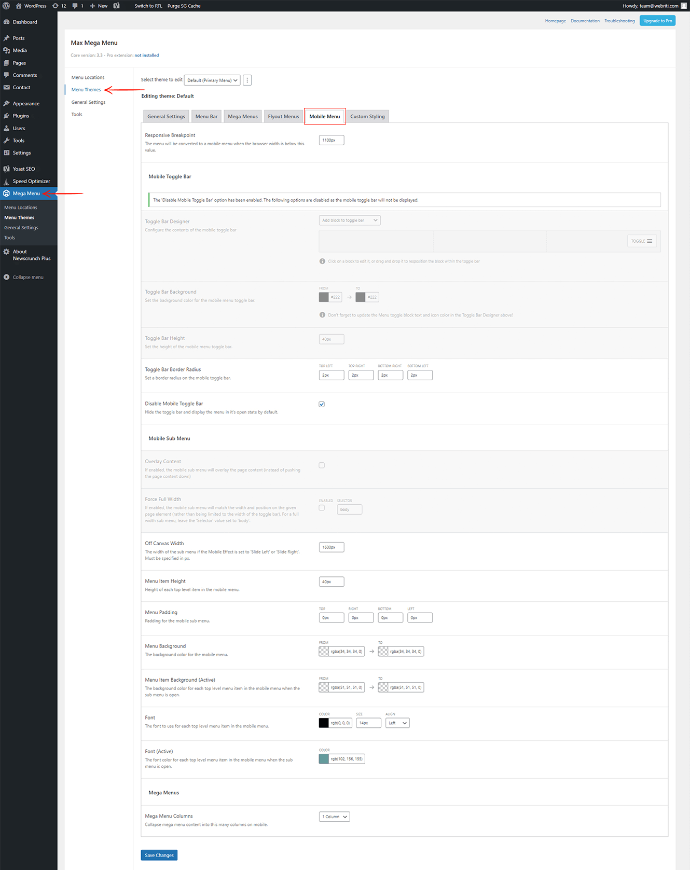This screenshot has height=870, width=690.
Task: Switch to the Menu Bar tab
Action: (x=206, y=116)
